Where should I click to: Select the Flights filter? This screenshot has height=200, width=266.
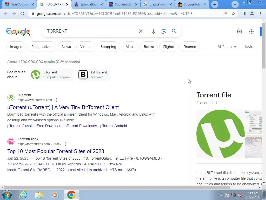coord(168,47)
